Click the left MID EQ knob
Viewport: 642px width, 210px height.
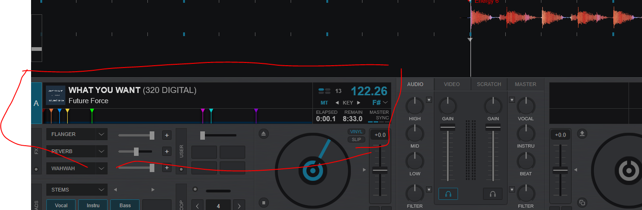(415, 134)
